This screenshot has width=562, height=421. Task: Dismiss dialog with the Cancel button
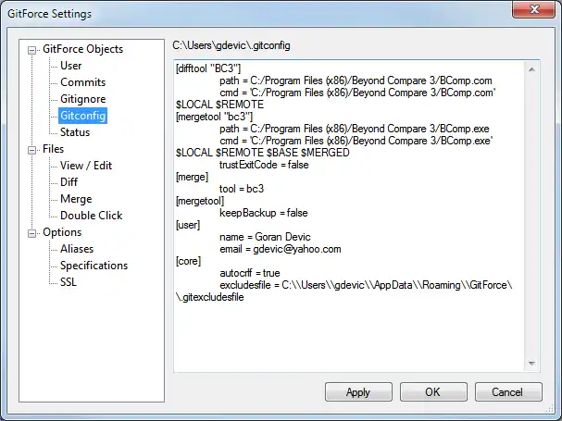pos(508,392)
